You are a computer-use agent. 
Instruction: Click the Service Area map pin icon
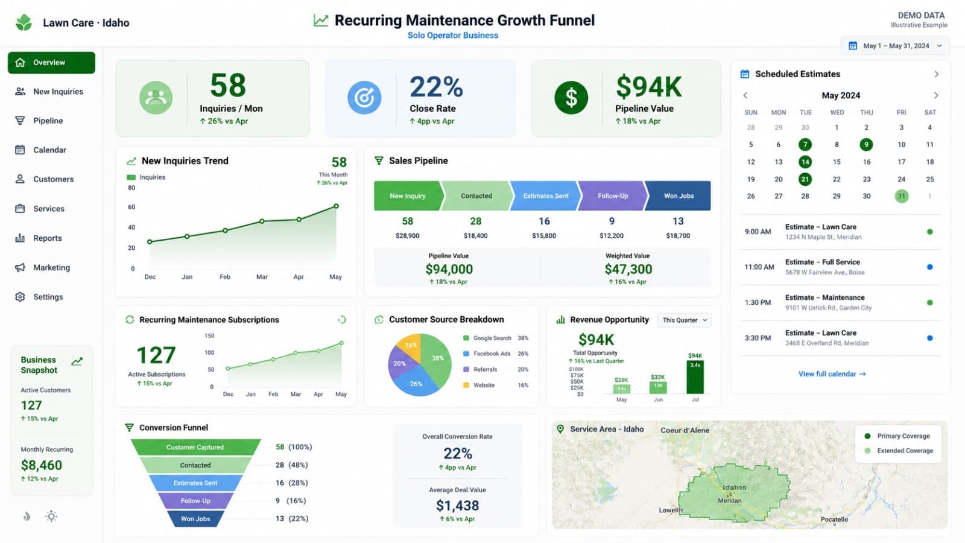[x=560, y=429]
